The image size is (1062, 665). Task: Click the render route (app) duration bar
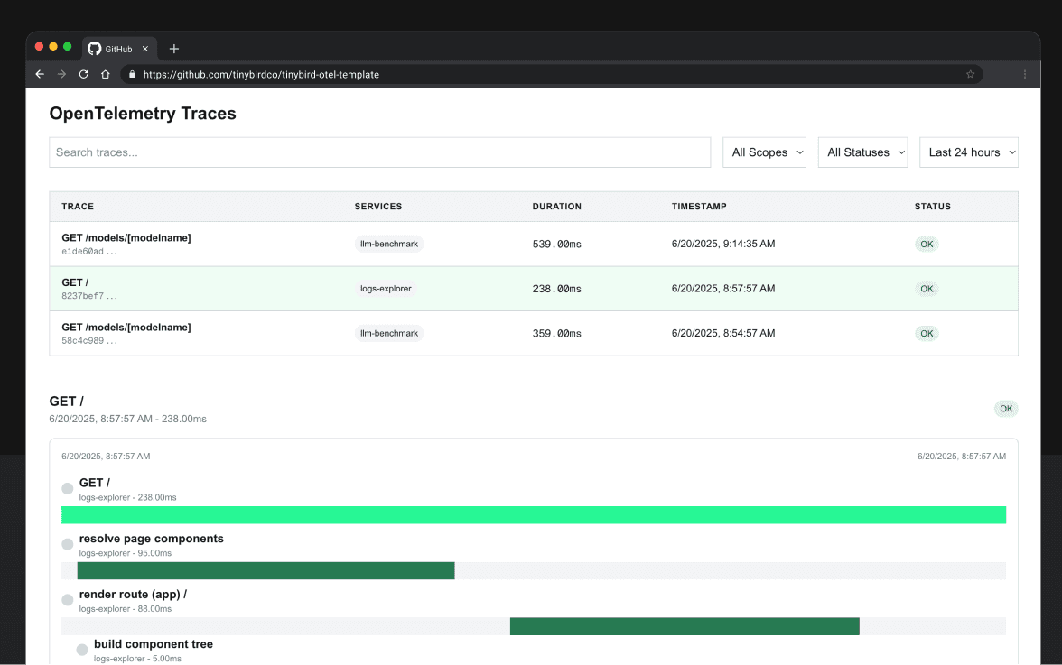tap(685, 626)
